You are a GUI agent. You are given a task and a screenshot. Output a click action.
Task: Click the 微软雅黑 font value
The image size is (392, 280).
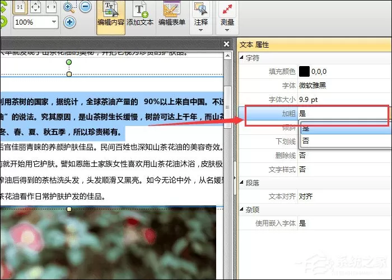(312, 86)
